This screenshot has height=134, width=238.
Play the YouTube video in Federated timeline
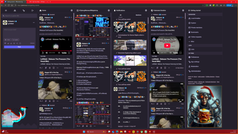coord(167,45)
